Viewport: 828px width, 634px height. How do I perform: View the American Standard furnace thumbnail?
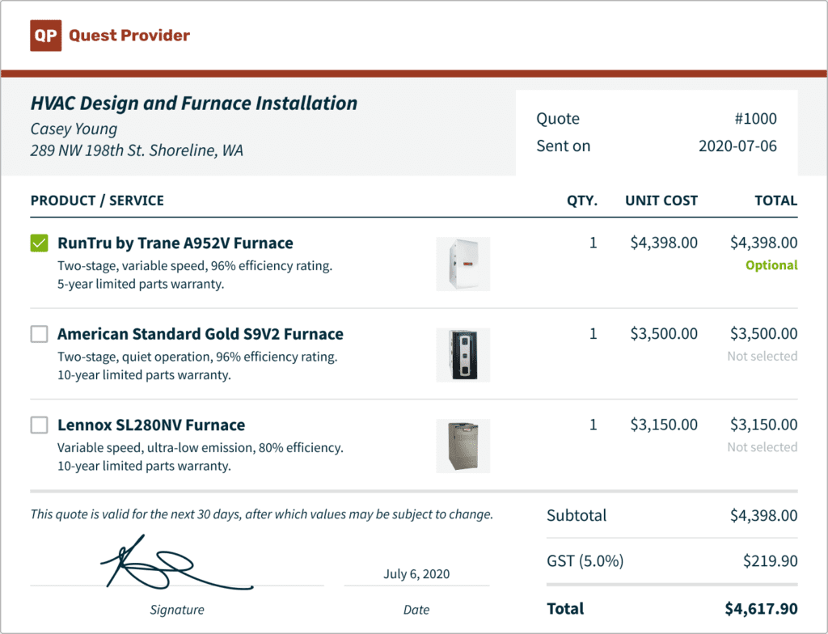(463, 354)
